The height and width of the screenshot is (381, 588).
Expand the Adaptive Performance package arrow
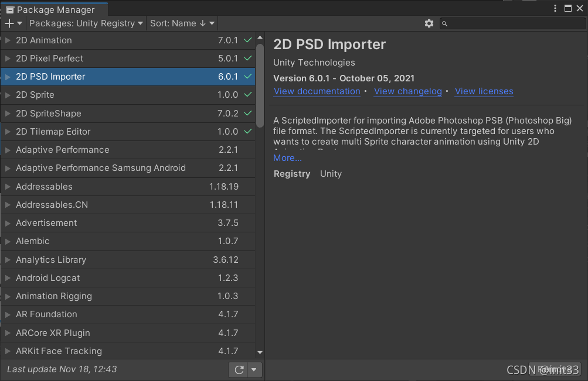8,150
